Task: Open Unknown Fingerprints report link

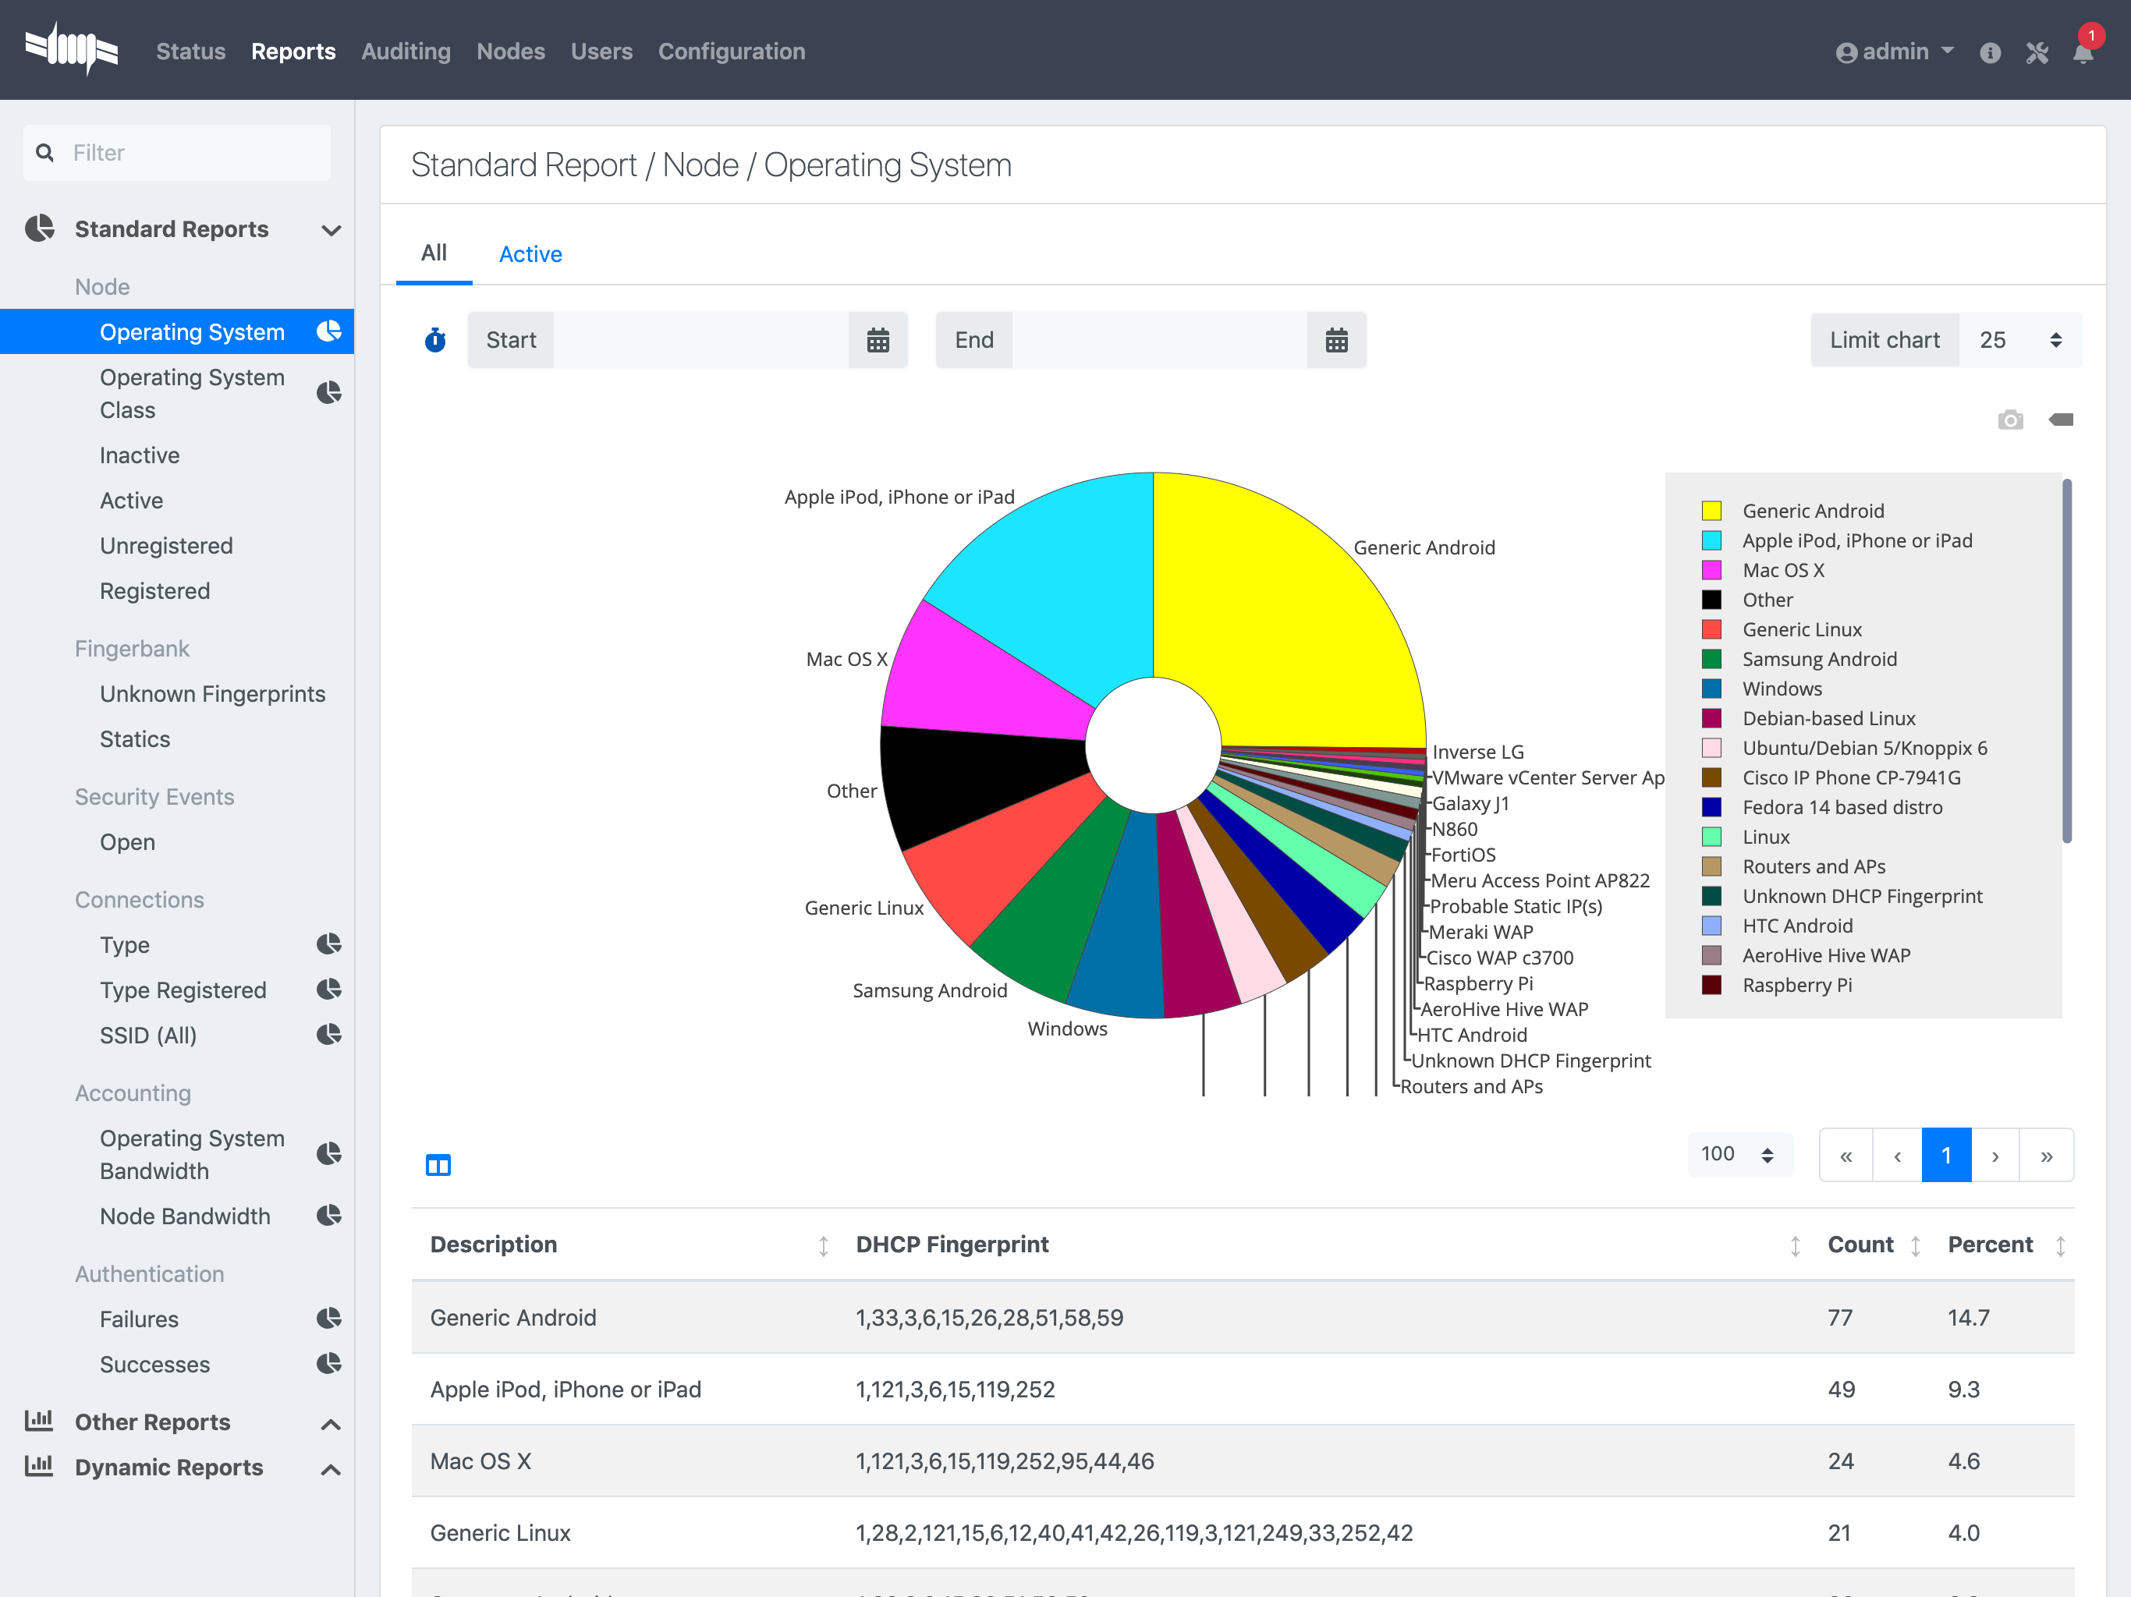Action: click(x=212, y=693)
